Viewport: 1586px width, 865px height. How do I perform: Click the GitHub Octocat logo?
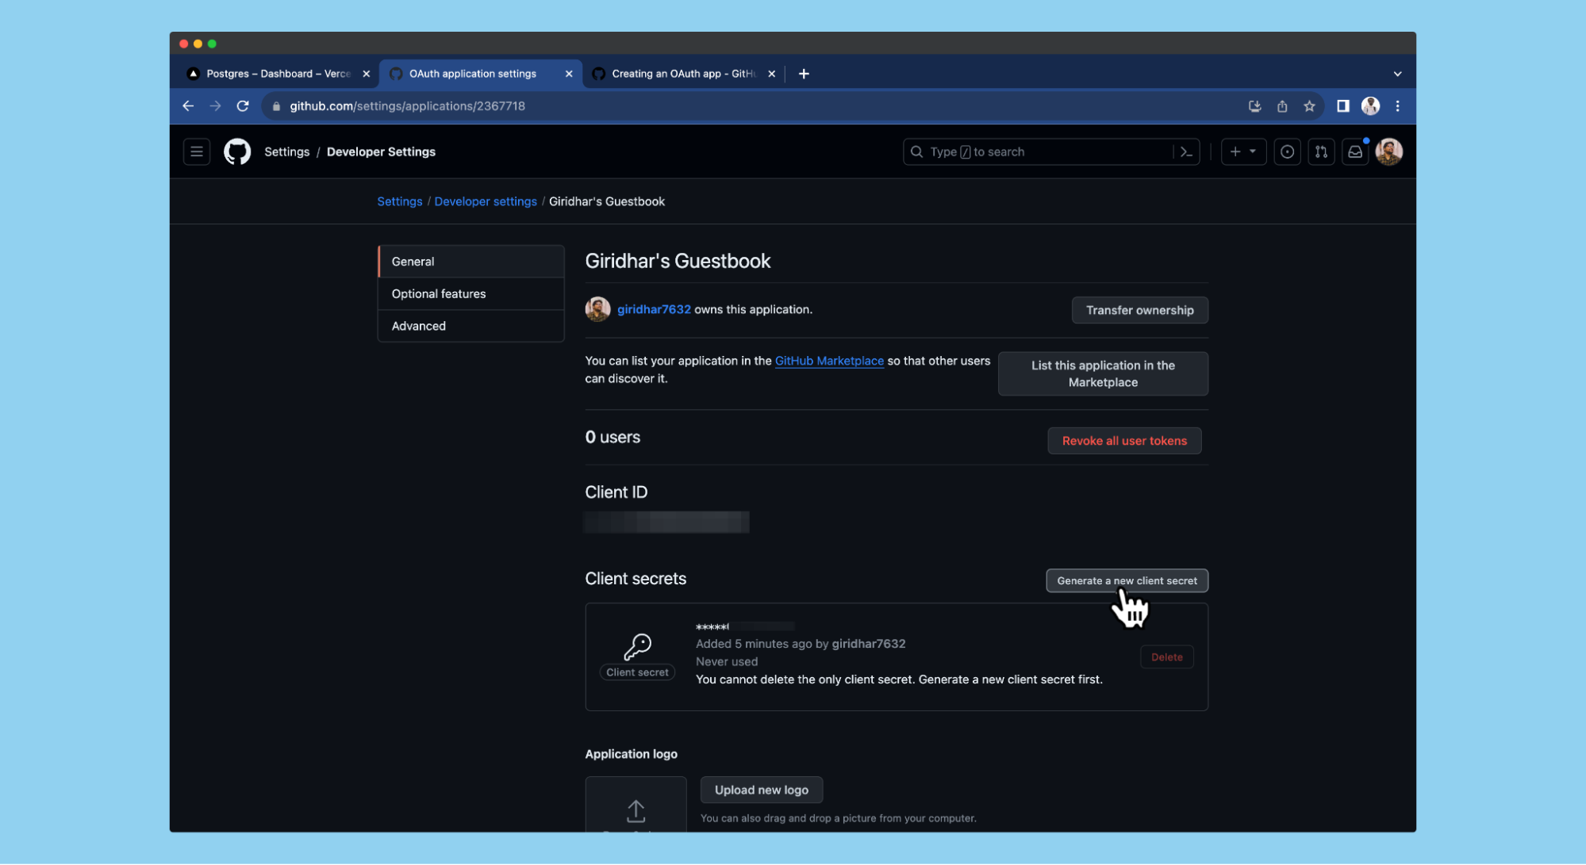tap(236, 151)
